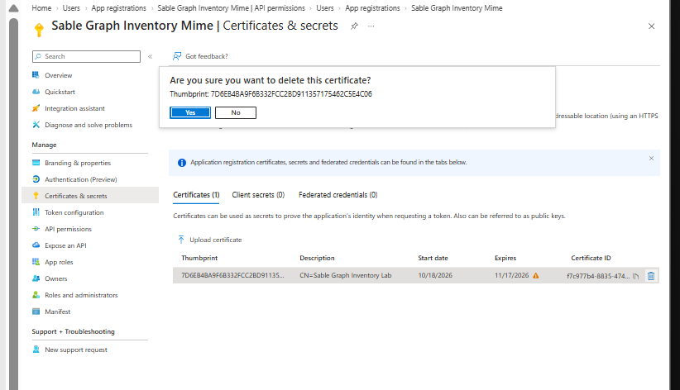Click 'CN=Sable Graph Inventory Lab' description cell
The width and height of the screenshot is (680, 390).
pos(345,275)
